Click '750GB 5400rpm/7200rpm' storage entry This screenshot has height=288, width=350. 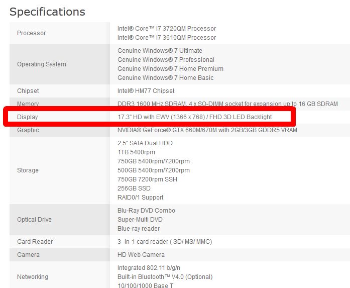pyautogui.click(x=154, y=161)
